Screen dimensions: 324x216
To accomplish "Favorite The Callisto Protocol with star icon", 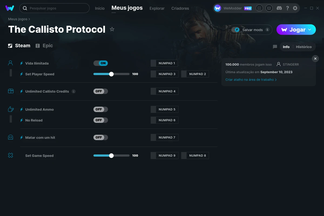I will pos(112,29).
